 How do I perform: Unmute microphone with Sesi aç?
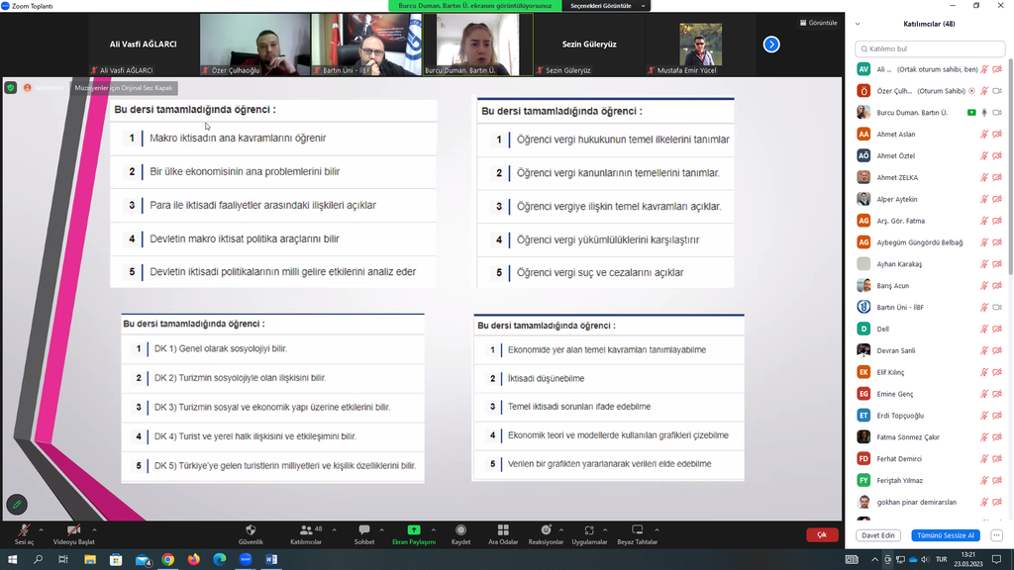23,531
